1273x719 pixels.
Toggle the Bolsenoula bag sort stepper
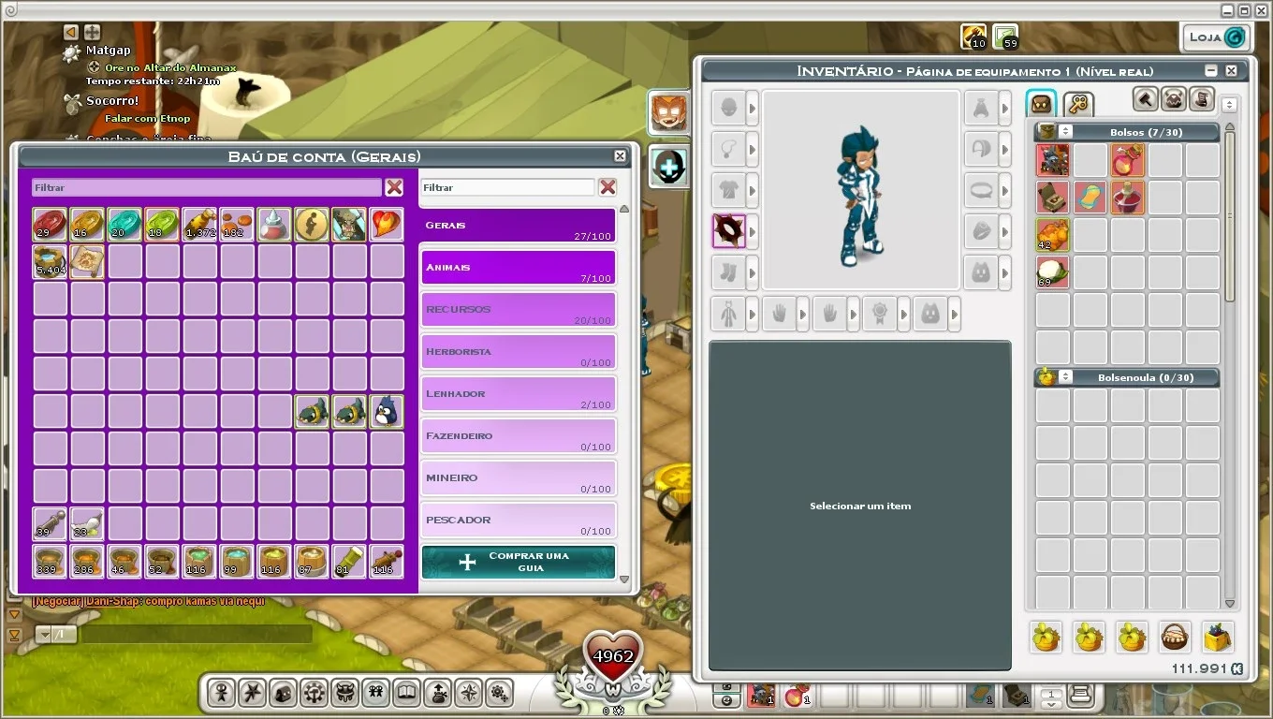(1065, 377)
